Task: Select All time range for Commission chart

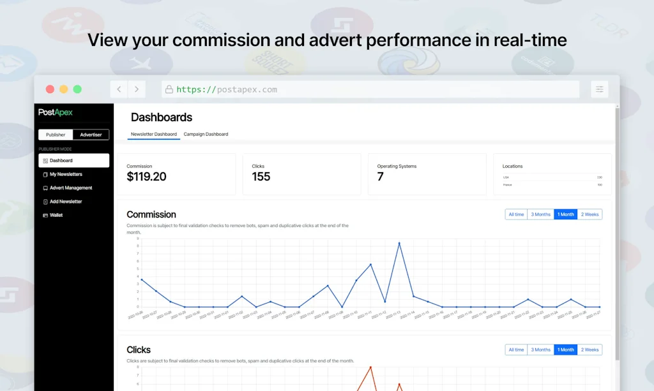Action: 516,214
